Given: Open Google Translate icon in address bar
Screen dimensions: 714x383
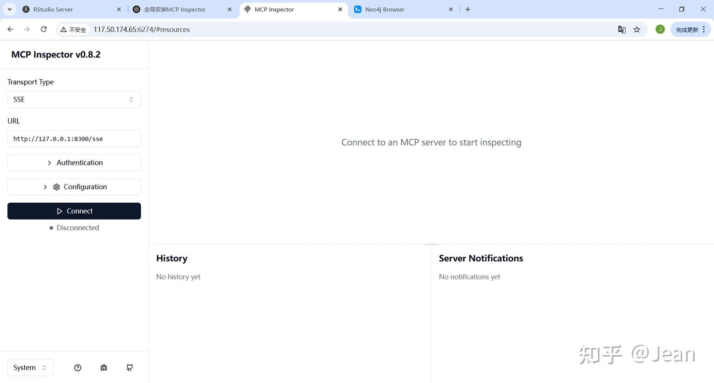Looking at the screenshot, I should point(622,29).
